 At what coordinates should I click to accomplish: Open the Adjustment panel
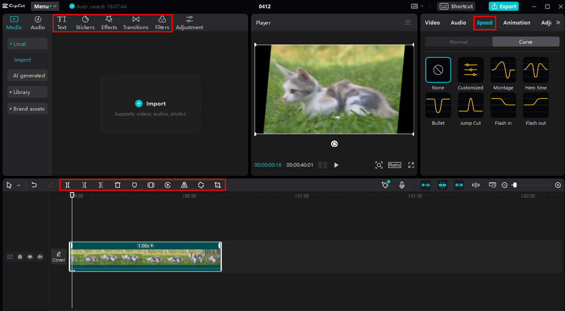click(189, 23)
